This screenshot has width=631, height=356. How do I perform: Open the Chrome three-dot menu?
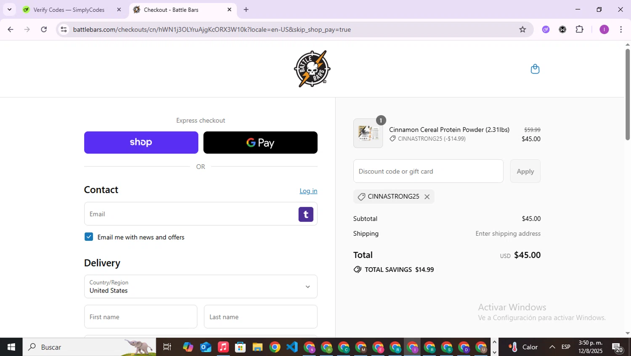pyautogui.click(x=621, y=29)
